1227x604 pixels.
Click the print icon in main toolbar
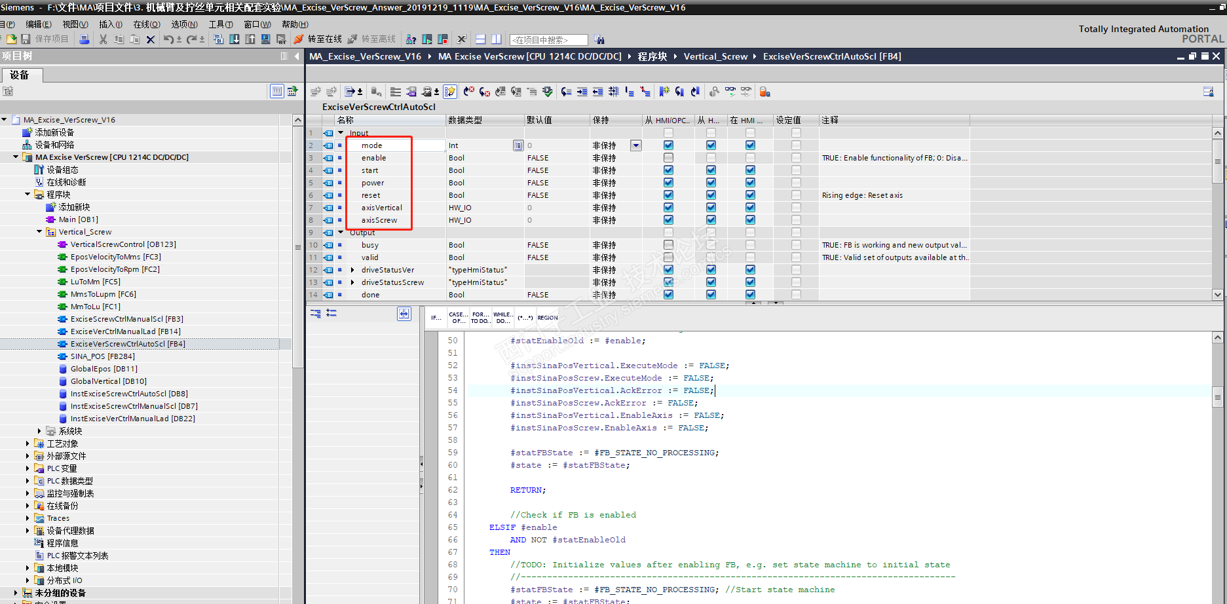click(x=85, y=39)
